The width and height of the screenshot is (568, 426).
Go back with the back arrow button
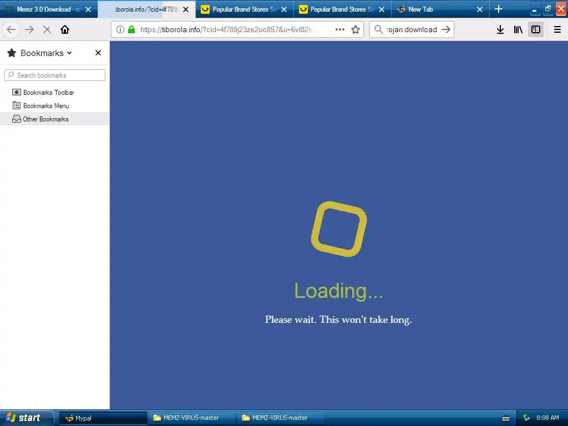11,29
